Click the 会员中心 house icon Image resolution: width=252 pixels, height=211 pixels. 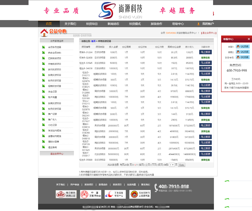click(x=45, y=32)
